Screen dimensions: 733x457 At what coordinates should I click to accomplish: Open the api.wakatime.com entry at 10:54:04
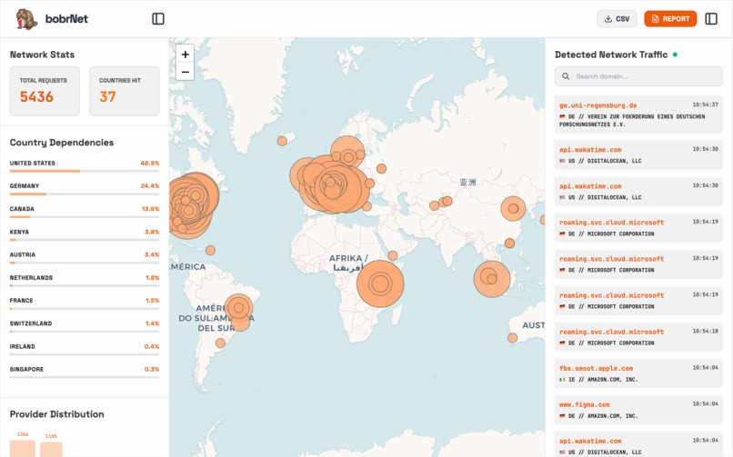[x=638, y=446]
